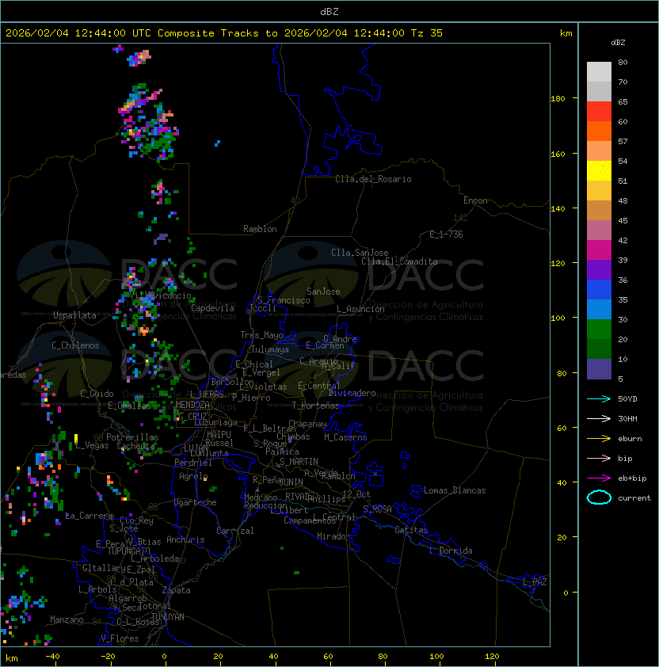
Task: Select the red 65 dBZ legend band
Action: click(x=599, y=112)
